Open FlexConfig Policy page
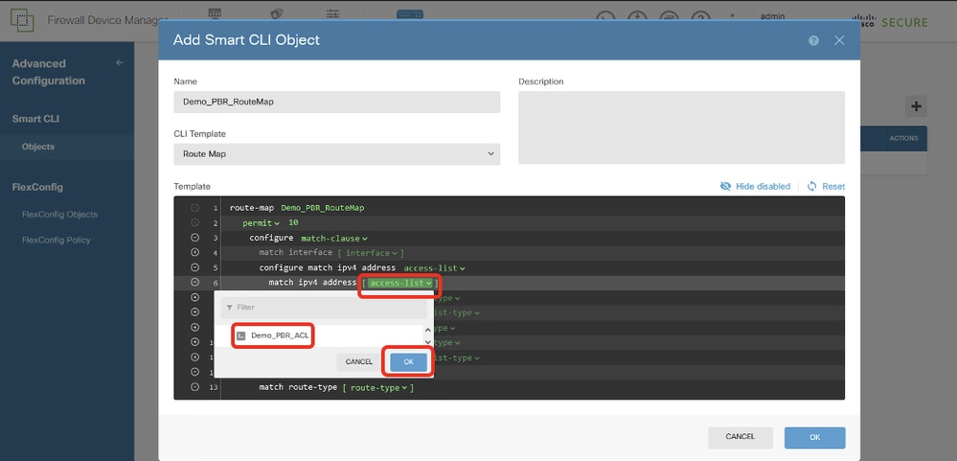Image resolution: width=957 pixels, height=461 pixels. pyautogui.click(x=57, y=240)
